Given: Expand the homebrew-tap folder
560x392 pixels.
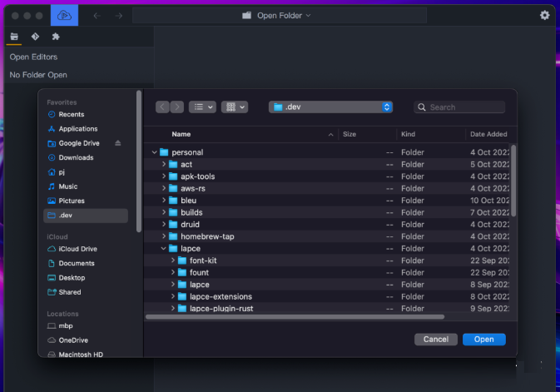Looking at the screenshot, I should click(x=163, y=236).
